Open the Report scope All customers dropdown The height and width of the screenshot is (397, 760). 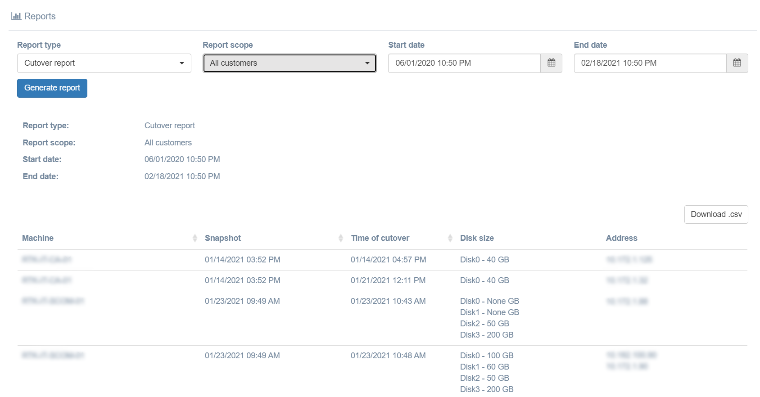290,63
